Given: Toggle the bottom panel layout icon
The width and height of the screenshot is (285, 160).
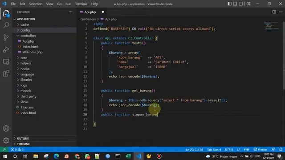Looking at the screenshot, I should 235,4.
